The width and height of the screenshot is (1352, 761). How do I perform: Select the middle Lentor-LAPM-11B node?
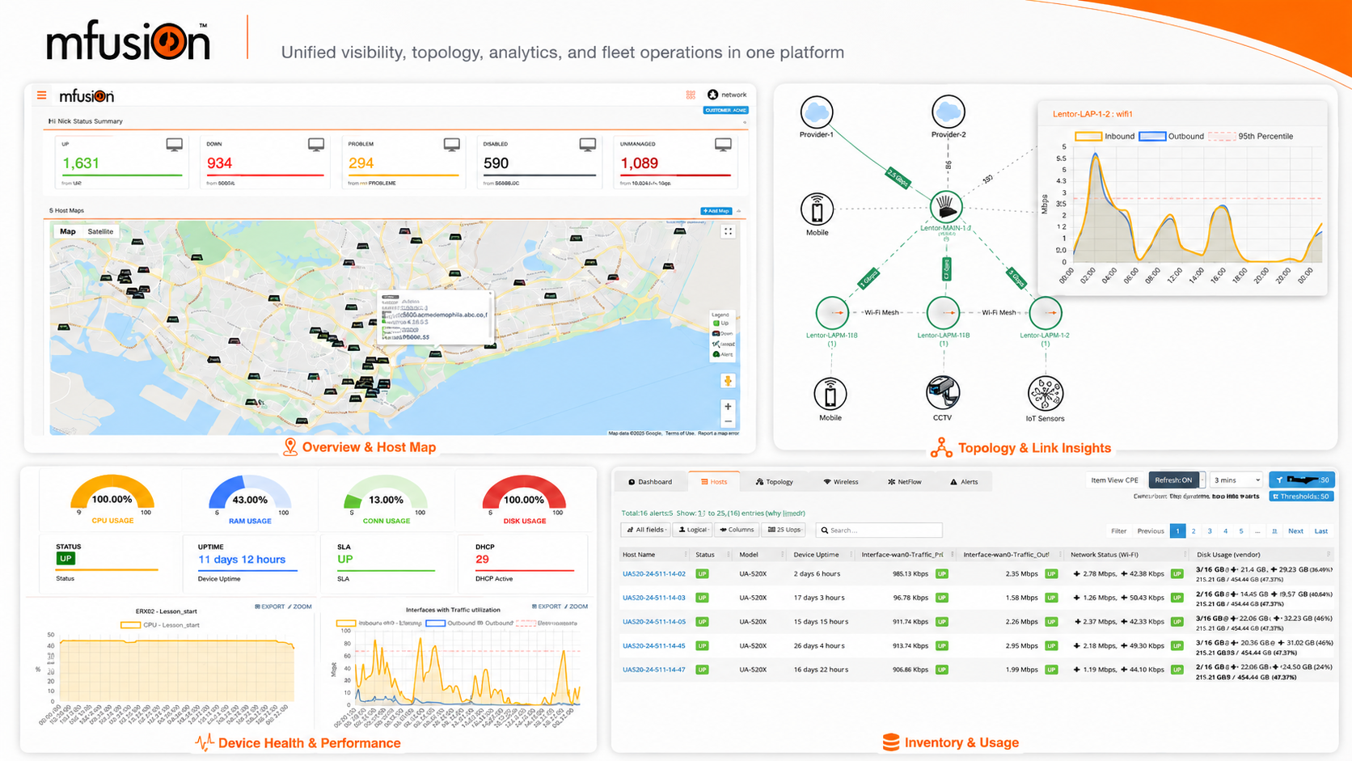(x=943, y=313)
